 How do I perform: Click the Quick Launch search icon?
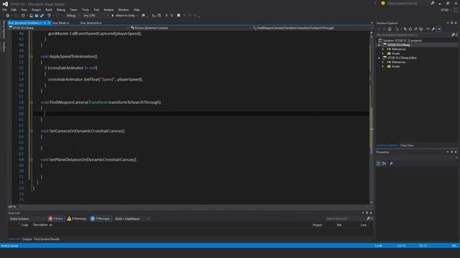click(433, 3)
